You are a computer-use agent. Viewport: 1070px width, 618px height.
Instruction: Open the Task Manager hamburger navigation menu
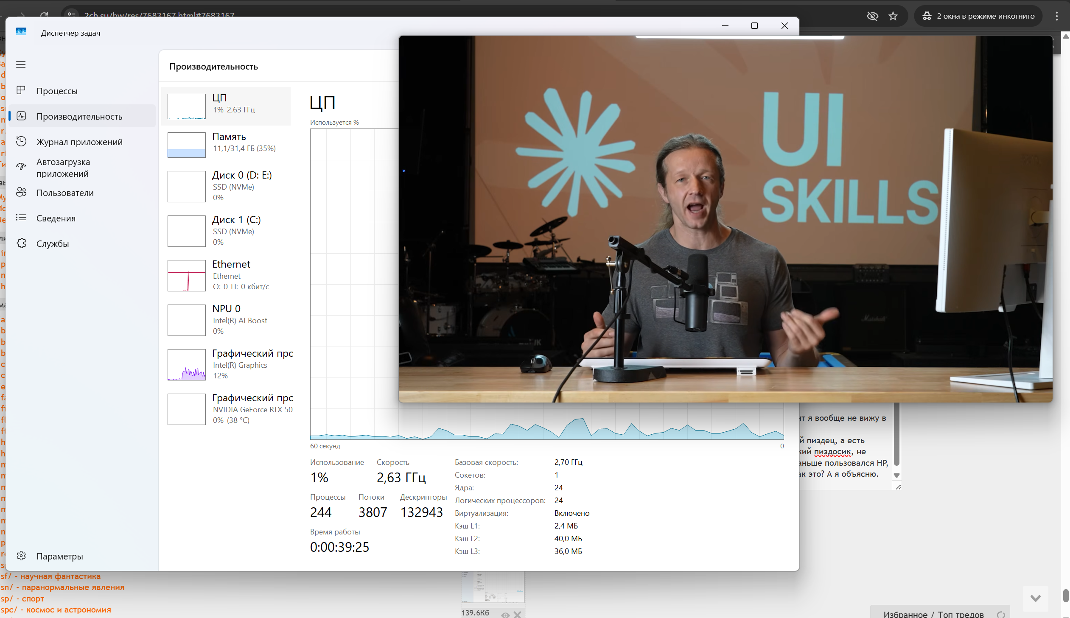point(21,64)
